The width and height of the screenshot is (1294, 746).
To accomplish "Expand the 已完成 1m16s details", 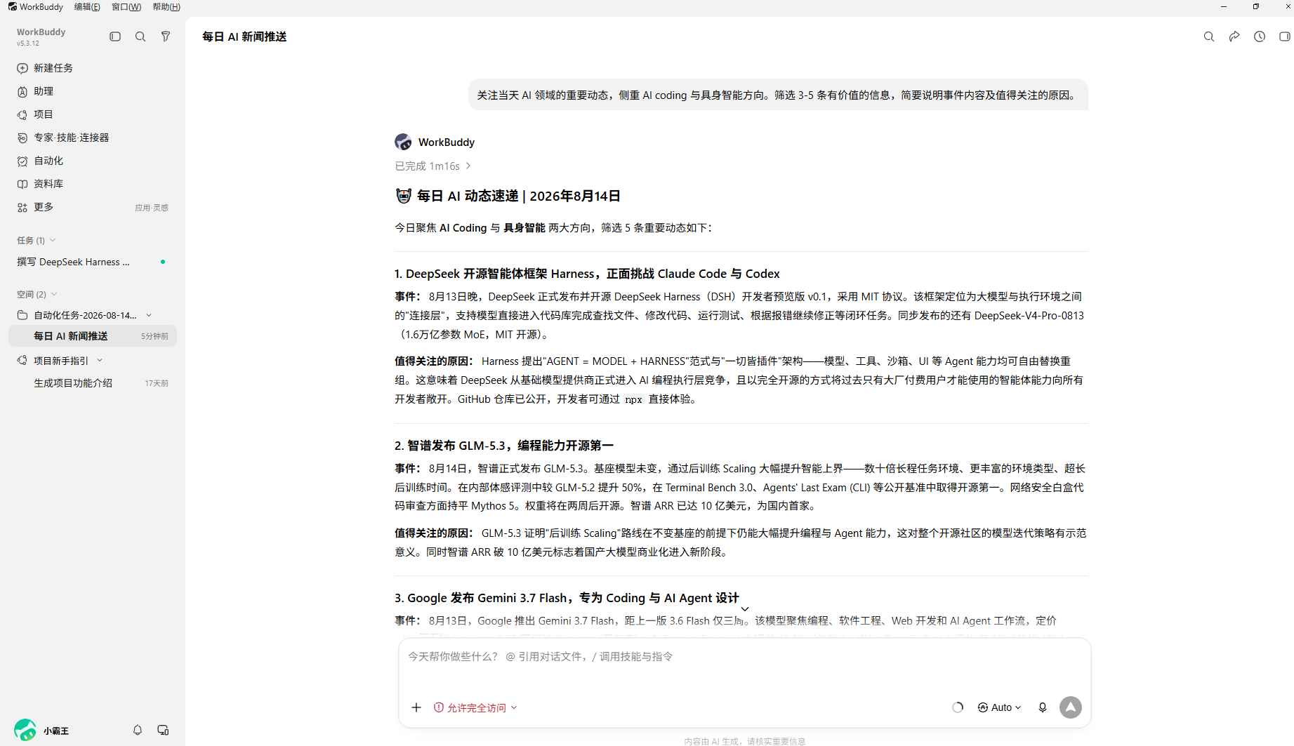I will point(433,166).
